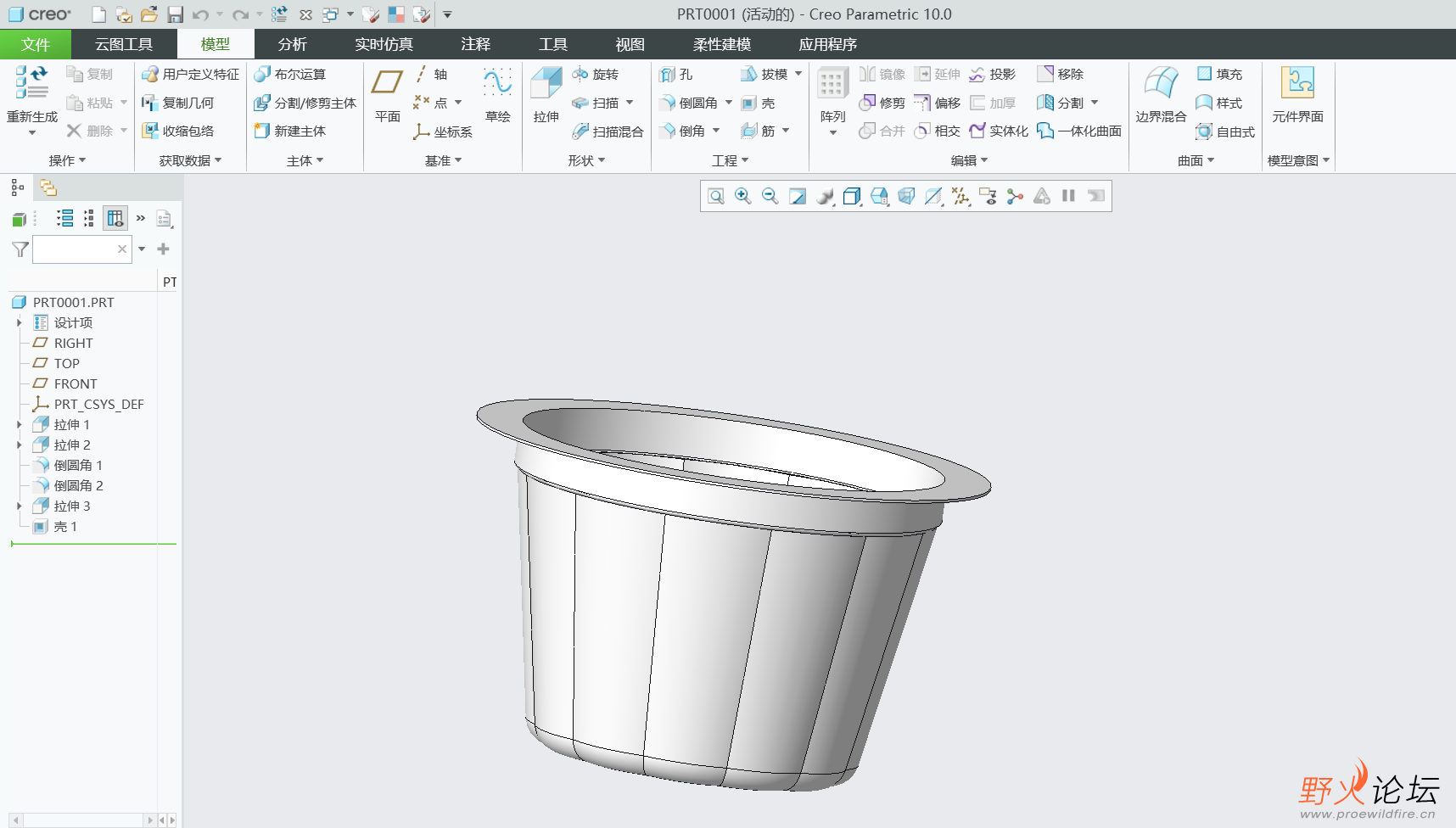Image resolution: width=1456 pixels, height=828 pixels.
Task: Clear the tree filter with X button
Action: point(122,249)
